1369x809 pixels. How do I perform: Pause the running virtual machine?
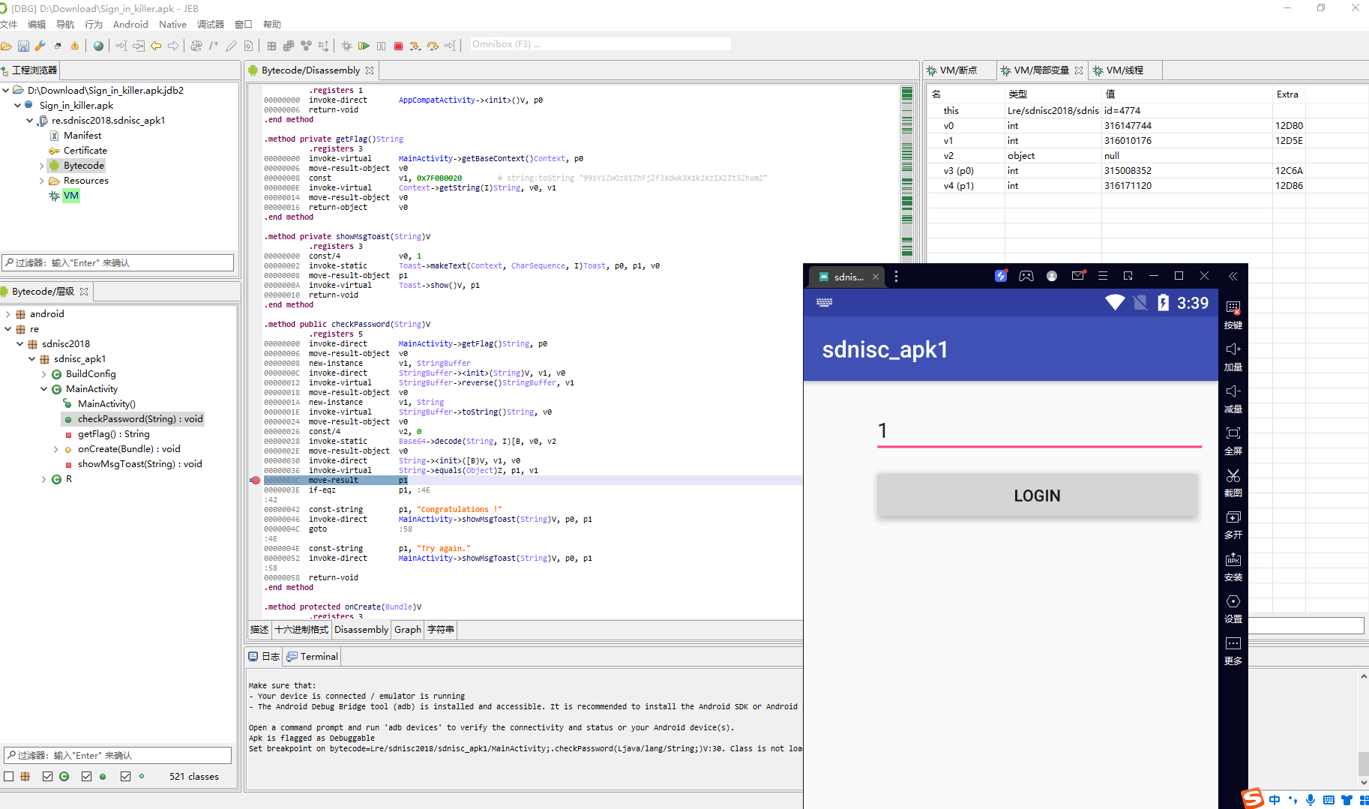tap(382, 46)
